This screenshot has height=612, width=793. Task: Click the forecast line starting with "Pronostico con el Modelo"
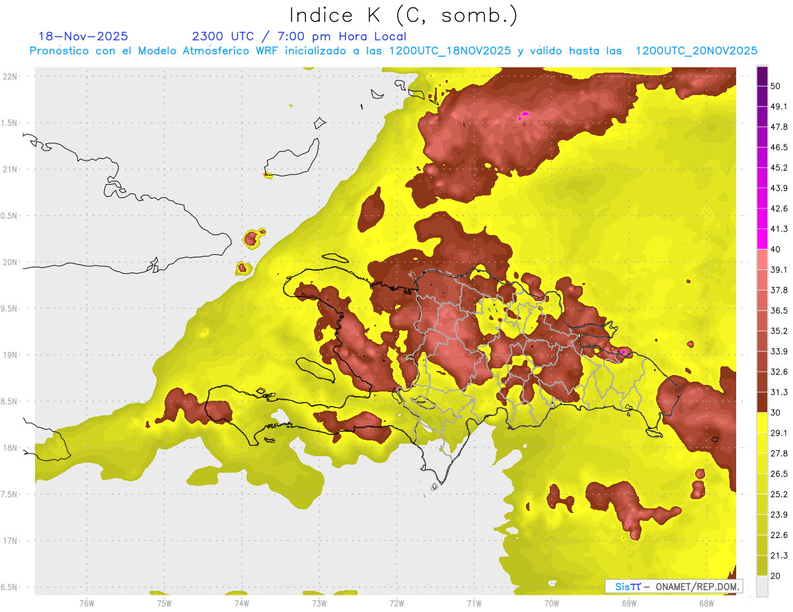pos(393,51)
